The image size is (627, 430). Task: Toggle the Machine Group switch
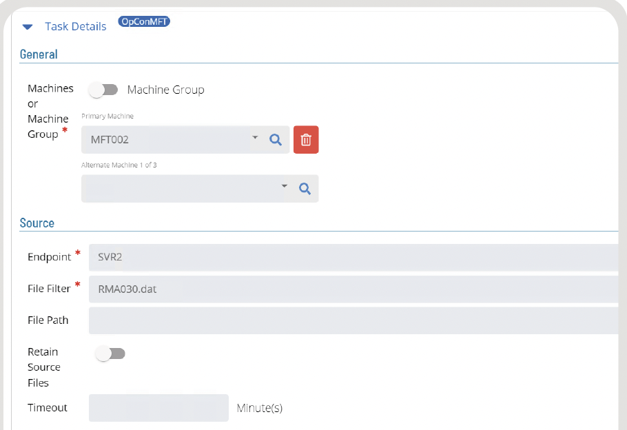(x=103, y=90)
